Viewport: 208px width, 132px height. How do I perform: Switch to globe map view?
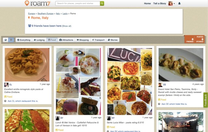tap(6, 40)
